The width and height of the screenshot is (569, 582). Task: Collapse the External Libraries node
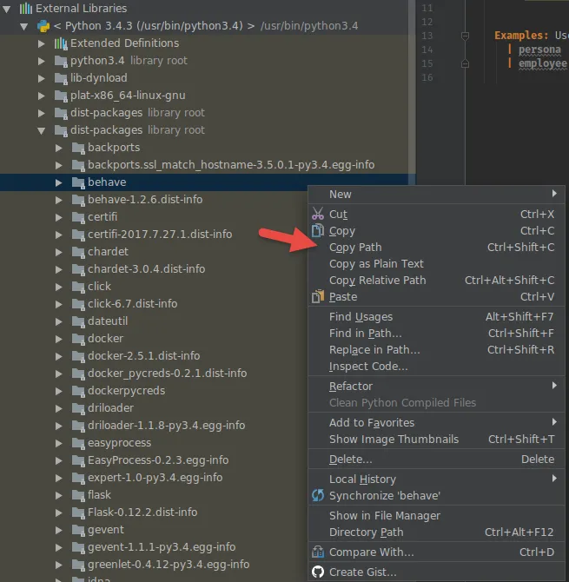[x=7, y=9]
